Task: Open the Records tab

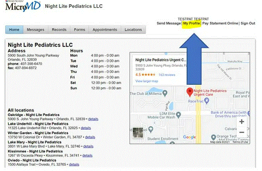Action: [x=59, y=30]
